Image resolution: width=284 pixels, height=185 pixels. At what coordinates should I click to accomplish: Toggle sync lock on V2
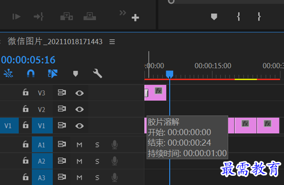62,109
